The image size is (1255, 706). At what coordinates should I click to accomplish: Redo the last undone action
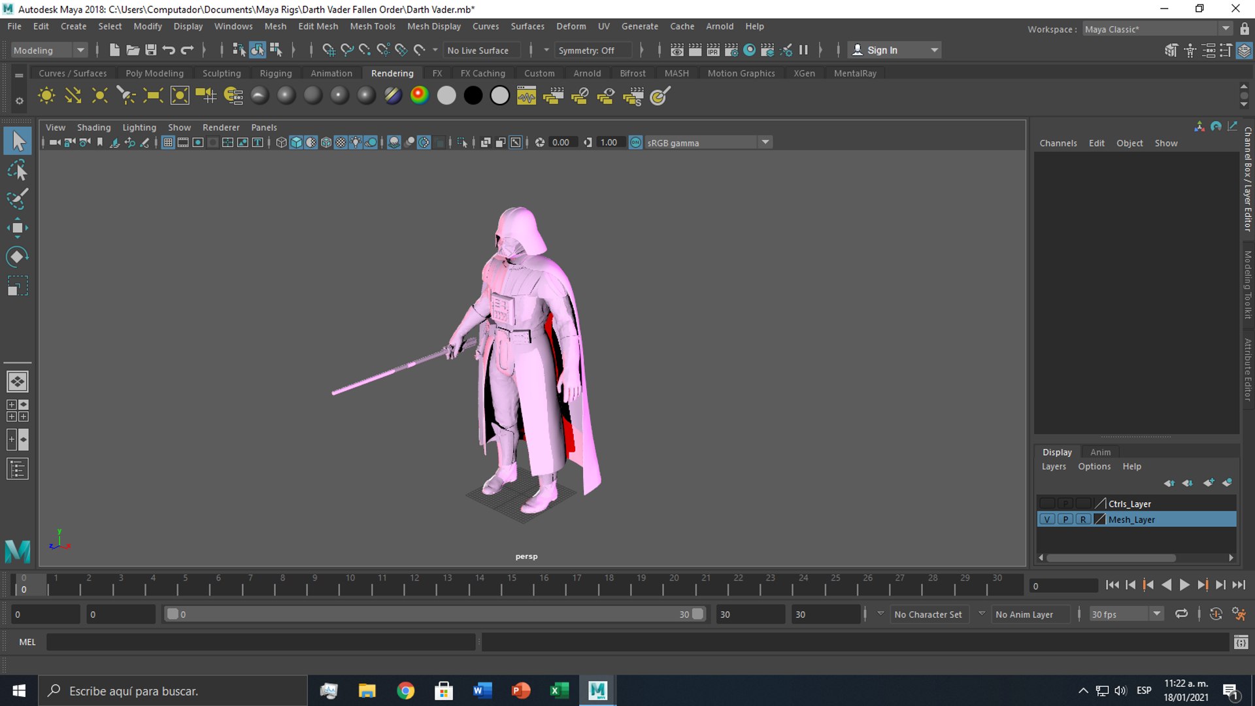pyautogui.click(x=187, y=50)
